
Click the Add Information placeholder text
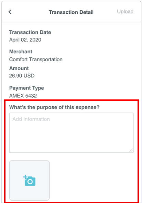31,119
